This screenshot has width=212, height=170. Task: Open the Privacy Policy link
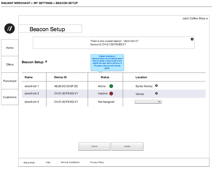97,162
